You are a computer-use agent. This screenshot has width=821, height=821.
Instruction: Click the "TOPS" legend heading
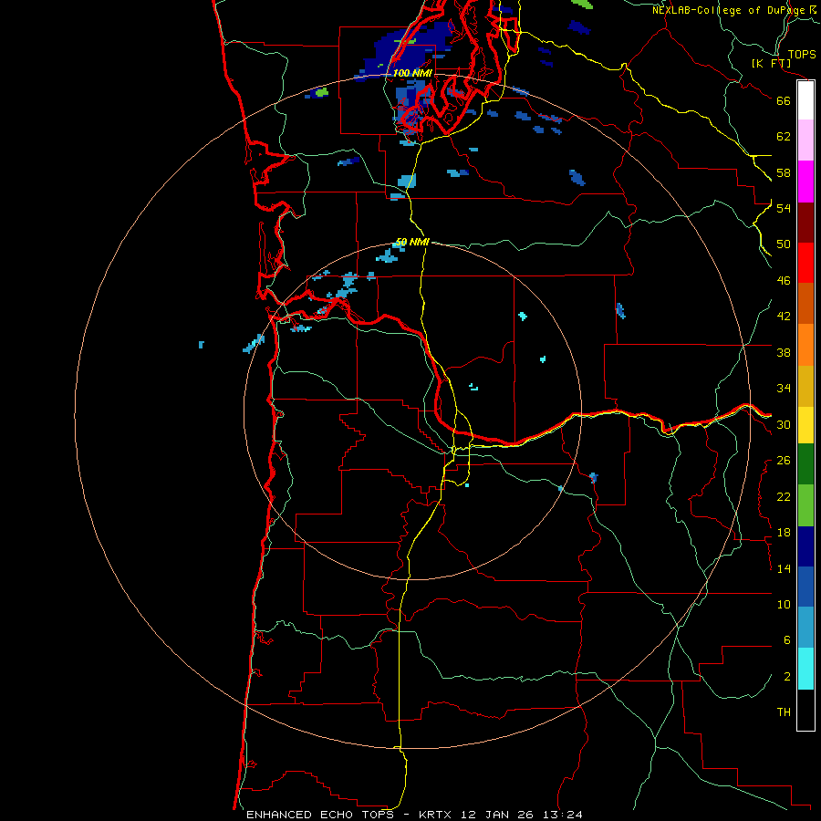tap(802, 55)
